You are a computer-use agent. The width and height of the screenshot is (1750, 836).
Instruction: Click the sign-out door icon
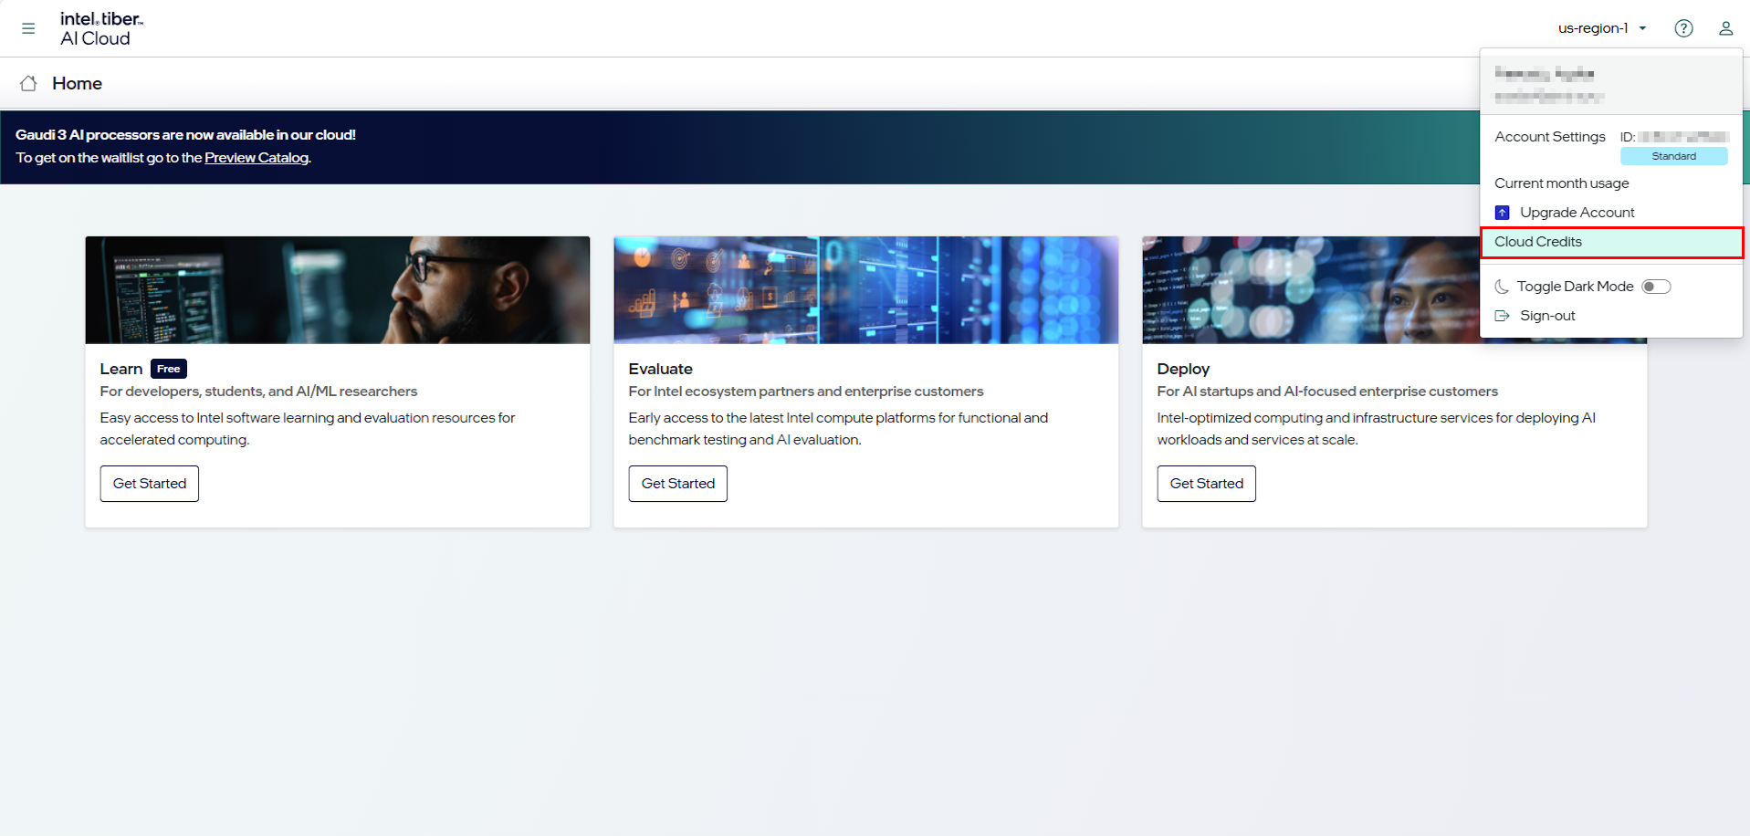[x=1502, y=316]
